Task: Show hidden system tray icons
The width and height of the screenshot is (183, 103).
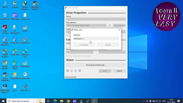Action: 144,101
